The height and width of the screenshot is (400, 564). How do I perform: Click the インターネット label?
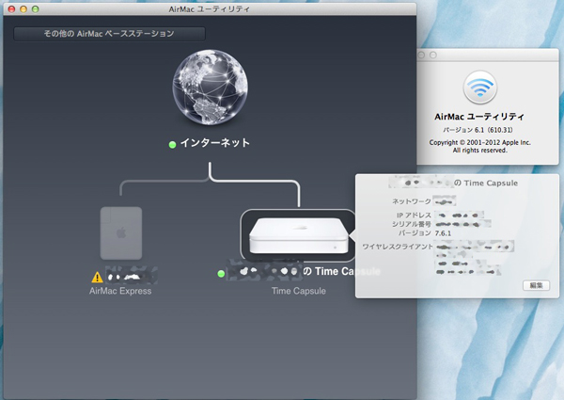pyautogui.click(x=214, y=143)
